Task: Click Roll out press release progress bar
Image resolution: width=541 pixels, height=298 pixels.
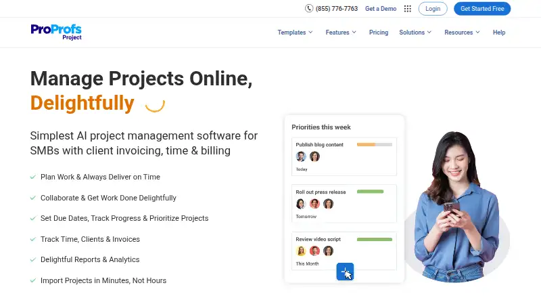Action: pos(370,192)
